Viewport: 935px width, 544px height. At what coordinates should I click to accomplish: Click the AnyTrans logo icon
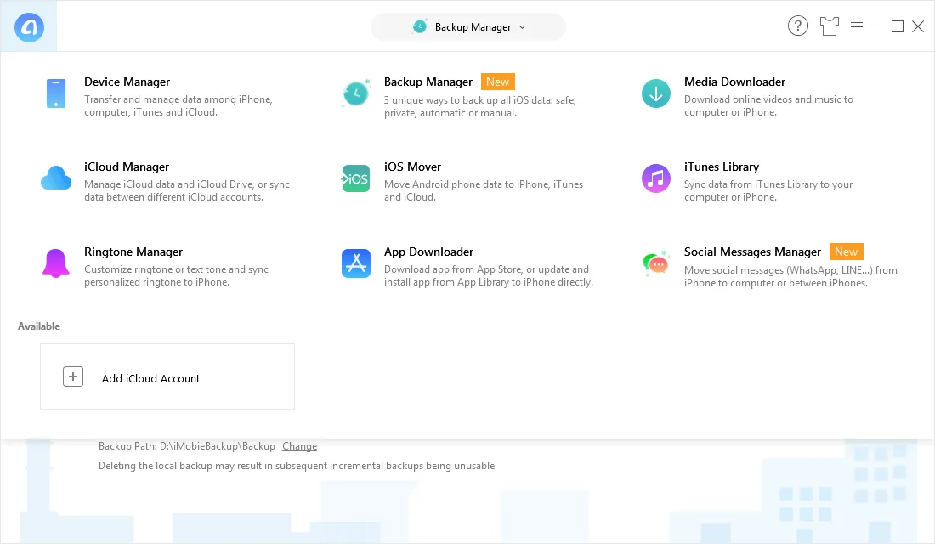click(x=29, y=27)
